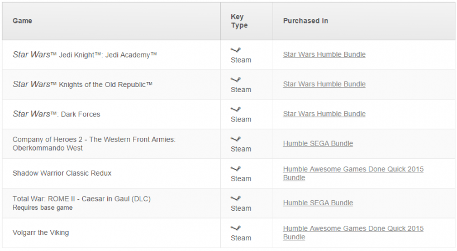457x251 pixels.
Task: Click the Steam icon for Knights of the Old Republic
Action: (x=236, y=80)
